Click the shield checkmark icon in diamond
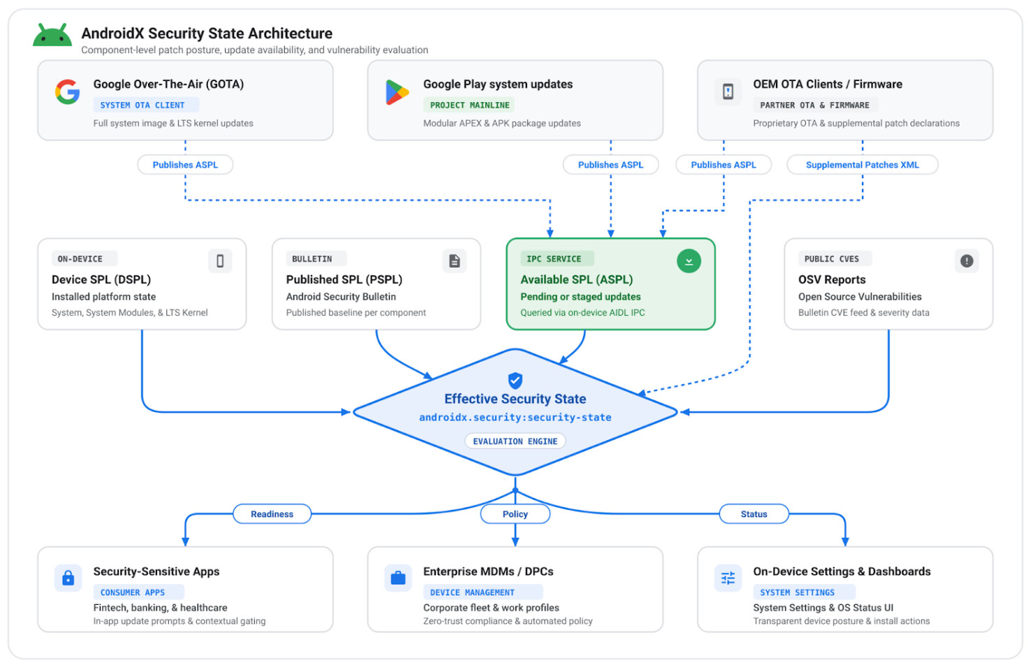Image resolution: width=1028 pixels, height=665 pixels. pyautogui.click(x=515, y=380)
